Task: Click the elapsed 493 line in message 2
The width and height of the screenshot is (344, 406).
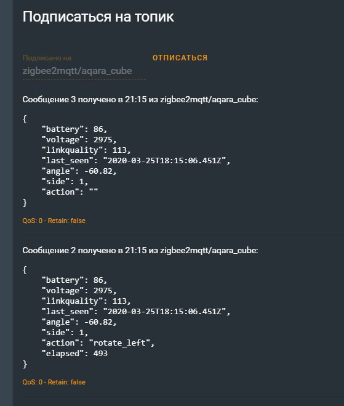Action: point(74,353)
